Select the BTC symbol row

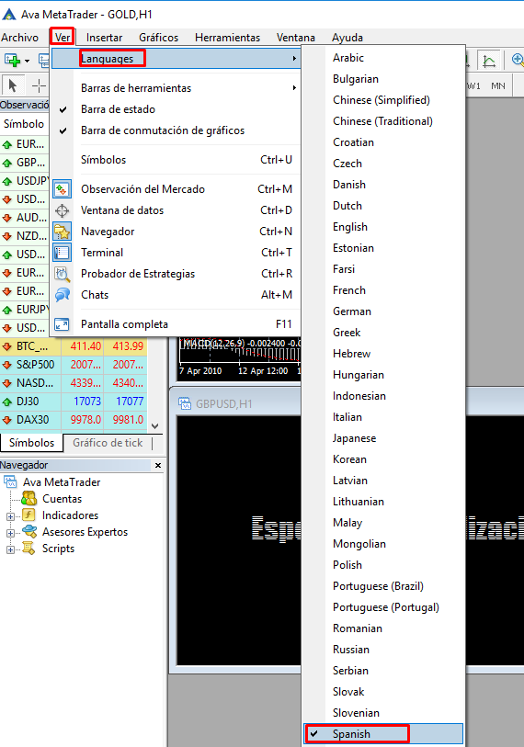point(74,345)
